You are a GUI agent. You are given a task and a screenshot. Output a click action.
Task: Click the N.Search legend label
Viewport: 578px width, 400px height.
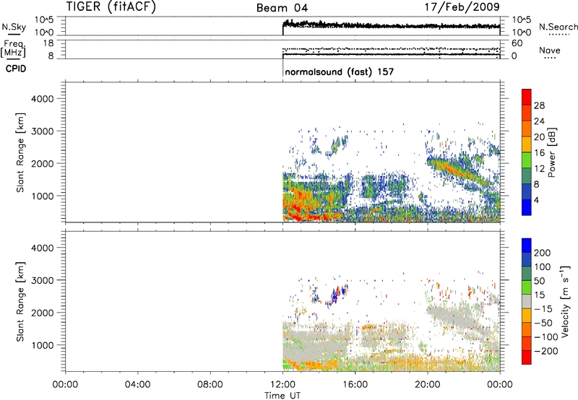(x=558, y=27)
